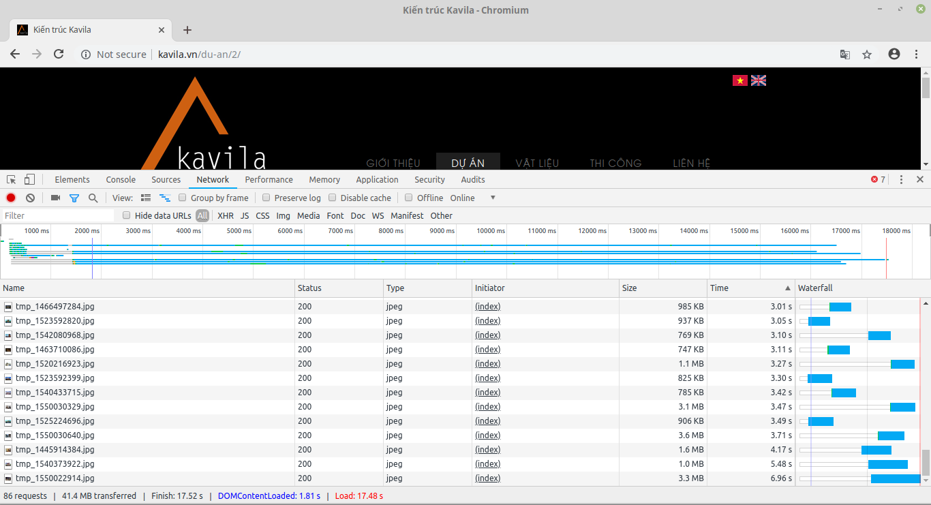Filter requests by Img type
The width and height of the screenshot is (931, 505).
tap(283, 215)
